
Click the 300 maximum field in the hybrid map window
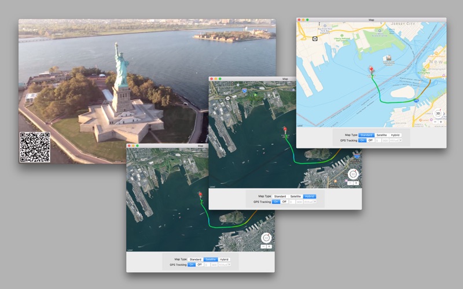[x=299, y=202]
